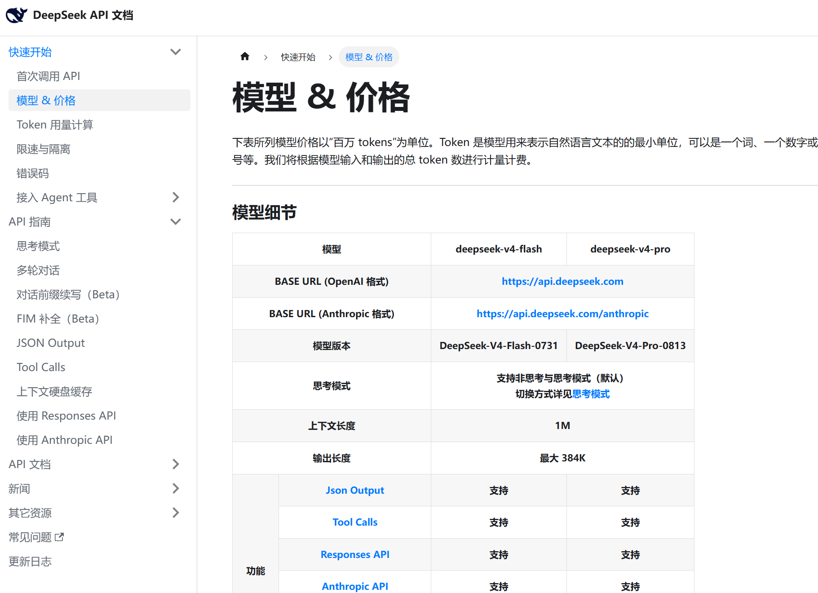Click the API 指南 category label

30,221
